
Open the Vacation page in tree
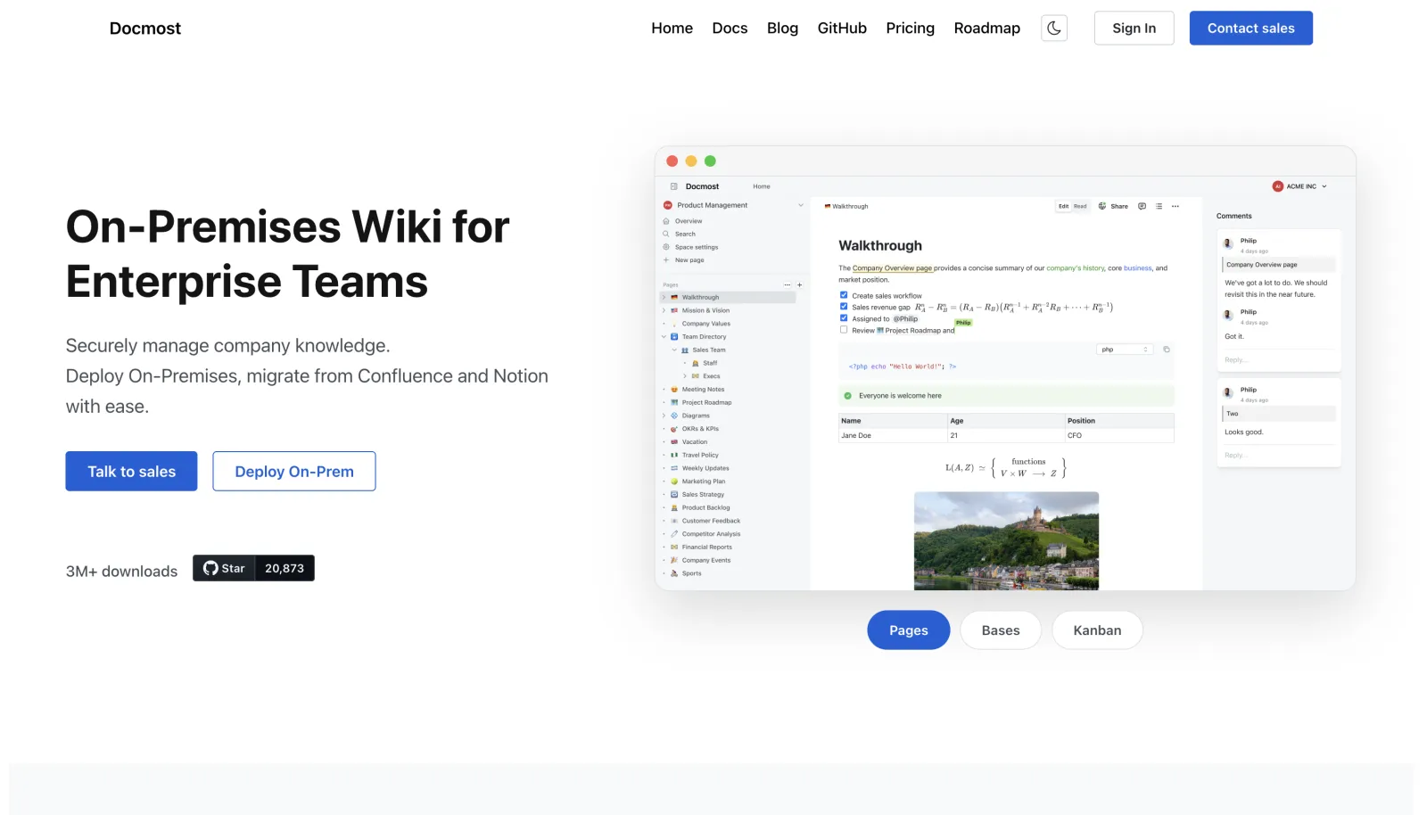coord(695,441)
